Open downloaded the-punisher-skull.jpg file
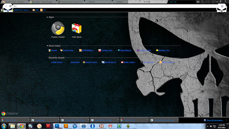This screenshot has height=129, width=229. [x=103, y=120]
